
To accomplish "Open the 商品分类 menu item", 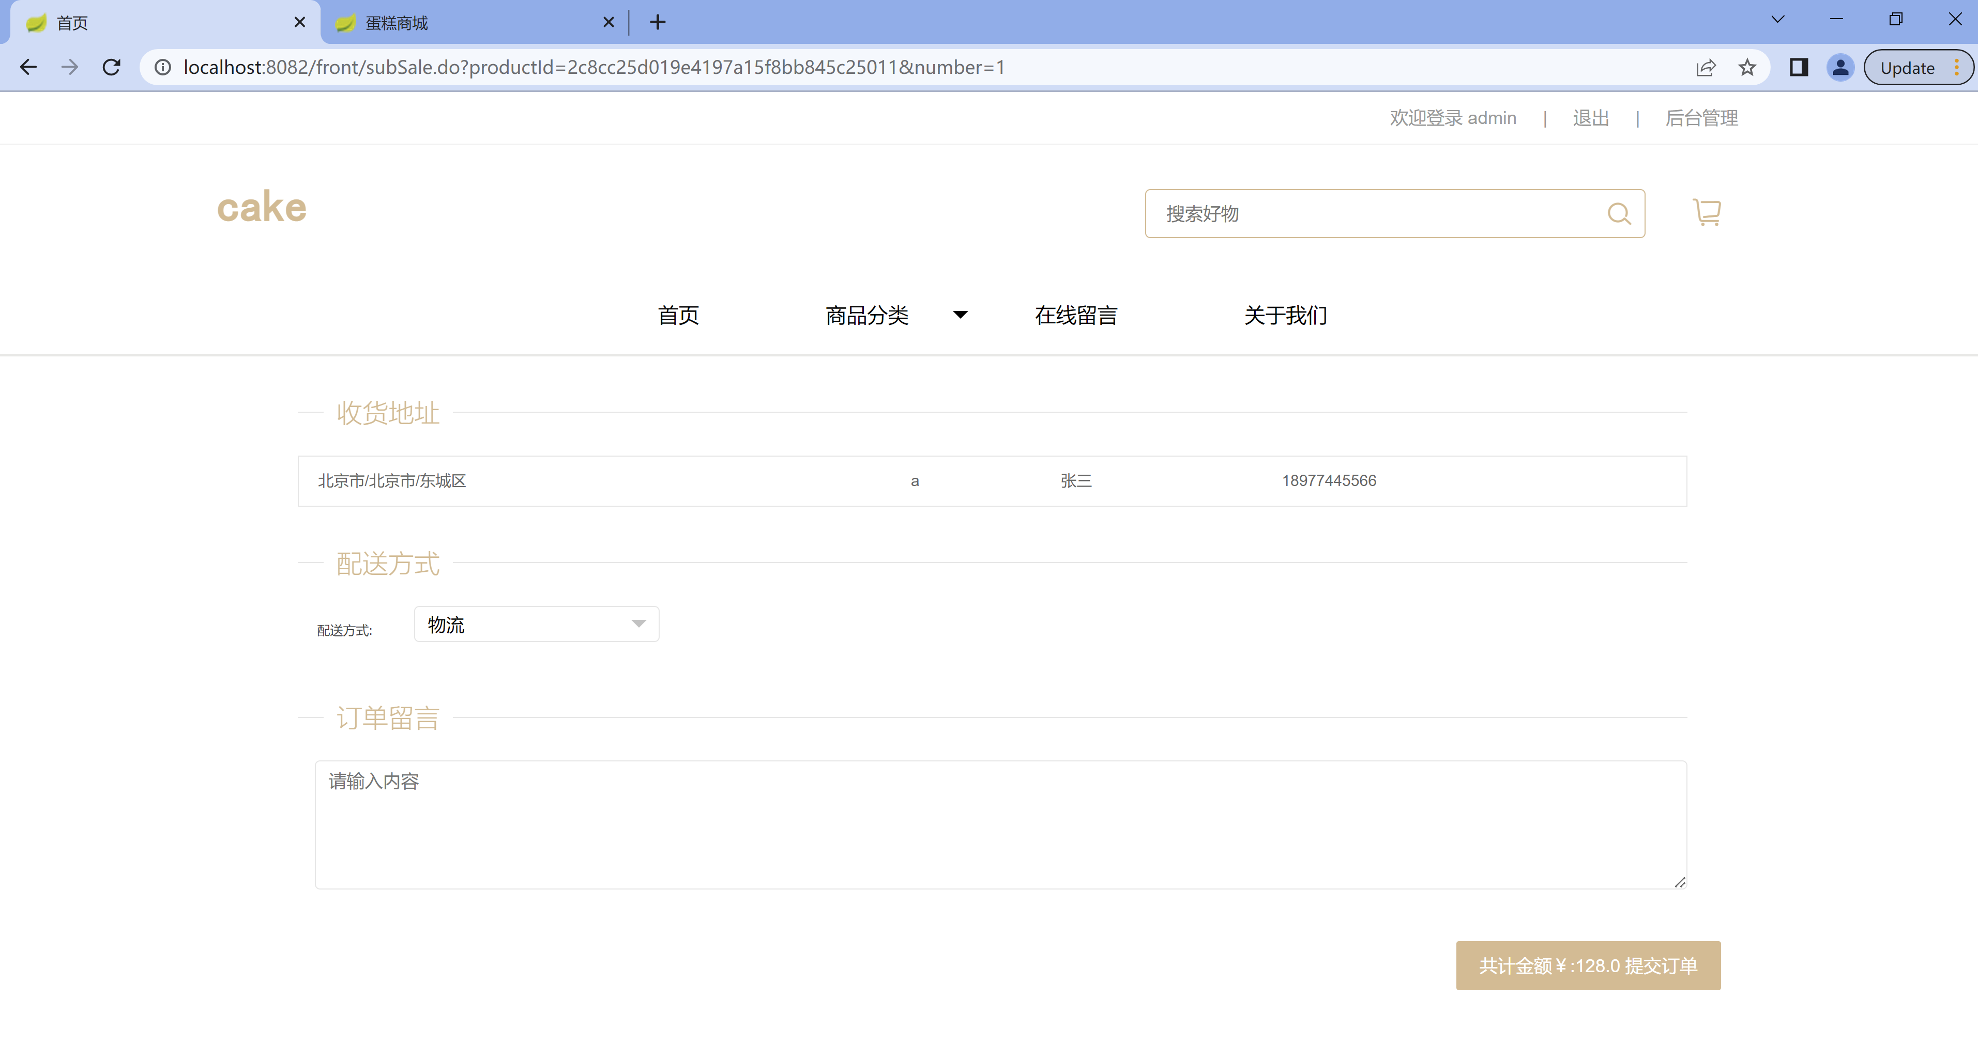I will 867,315.
